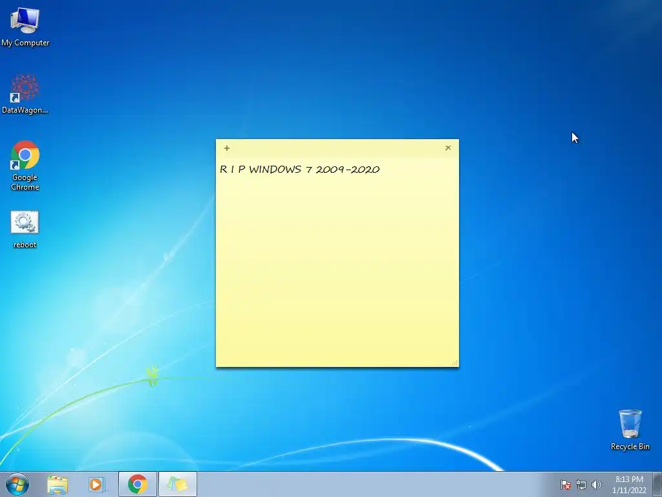Open Action Center flag in tray
The image size is (662, 497).
[566, 485]
